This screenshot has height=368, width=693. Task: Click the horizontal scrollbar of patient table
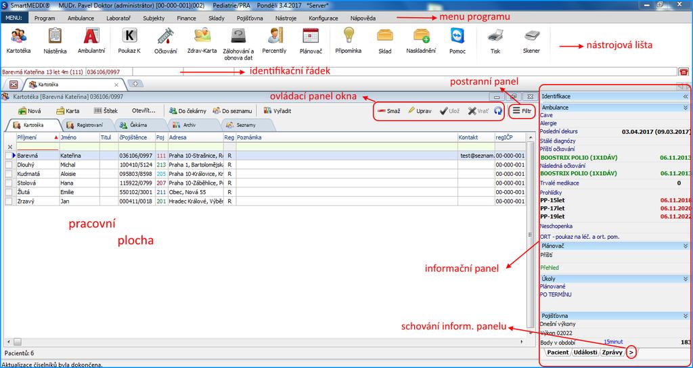tap(266, 342)
